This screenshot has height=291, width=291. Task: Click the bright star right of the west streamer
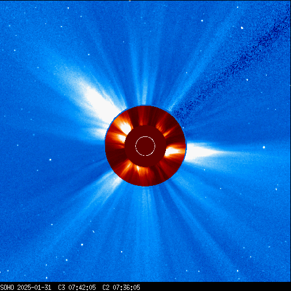pyautogui.click(x=264, y=147)
